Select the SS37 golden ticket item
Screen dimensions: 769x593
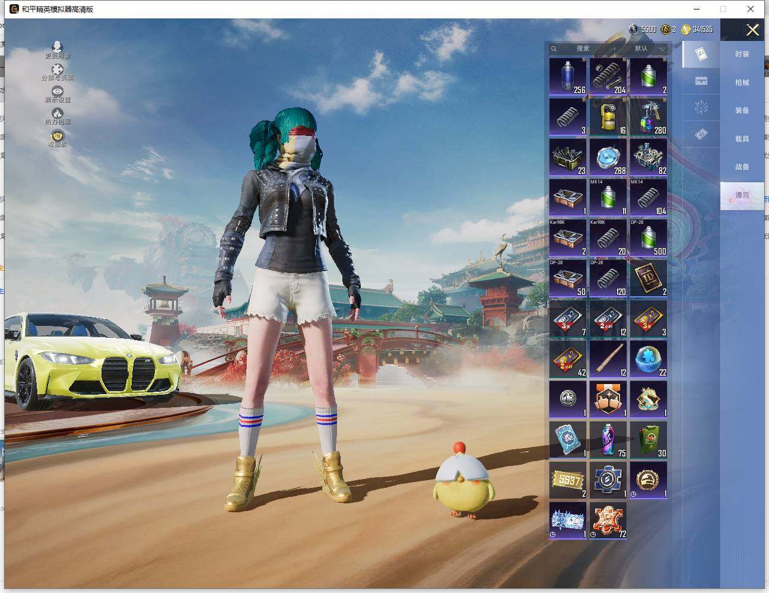(x=568, y=480)
